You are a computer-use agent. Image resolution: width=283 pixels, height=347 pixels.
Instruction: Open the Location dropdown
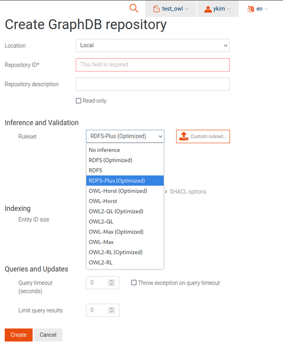point(152,46)
